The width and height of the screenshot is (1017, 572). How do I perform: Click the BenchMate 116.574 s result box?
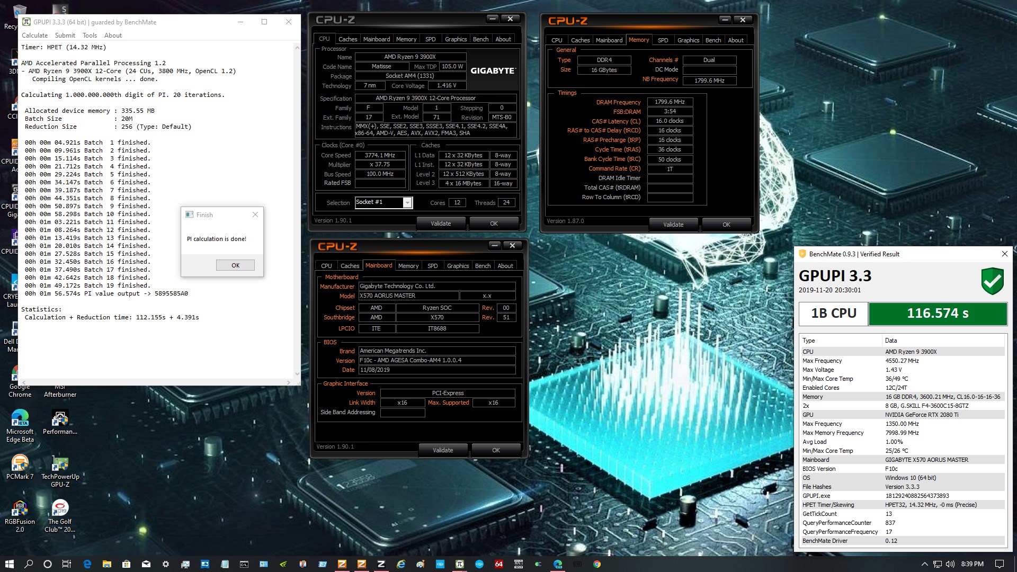pos(938,313)
